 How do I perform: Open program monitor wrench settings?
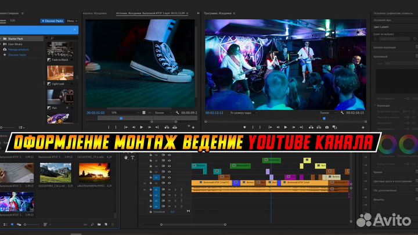pos(343,112)
